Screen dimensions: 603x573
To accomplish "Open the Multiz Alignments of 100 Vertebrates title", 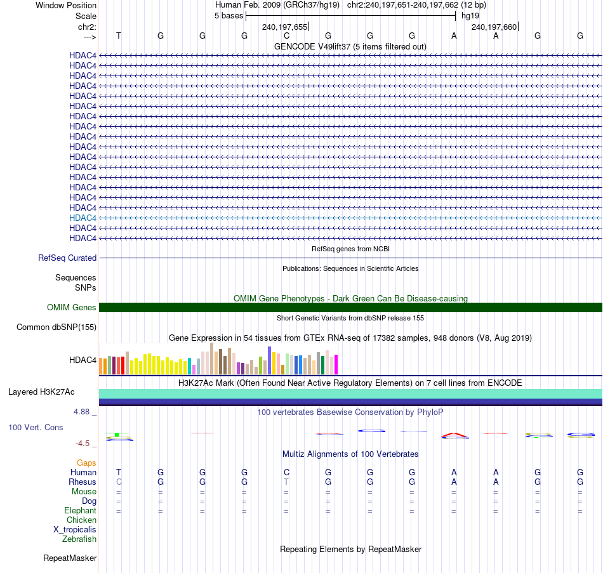I will (x=350, y=454).
